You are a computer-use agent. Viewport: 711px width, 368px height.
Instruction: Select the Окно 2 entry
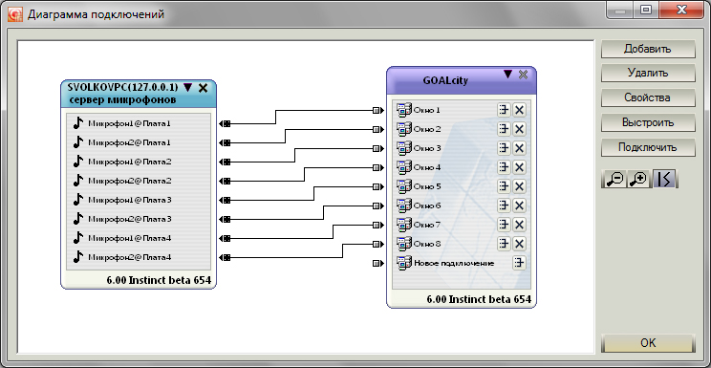pyautogui.click(x=462, y=129)
